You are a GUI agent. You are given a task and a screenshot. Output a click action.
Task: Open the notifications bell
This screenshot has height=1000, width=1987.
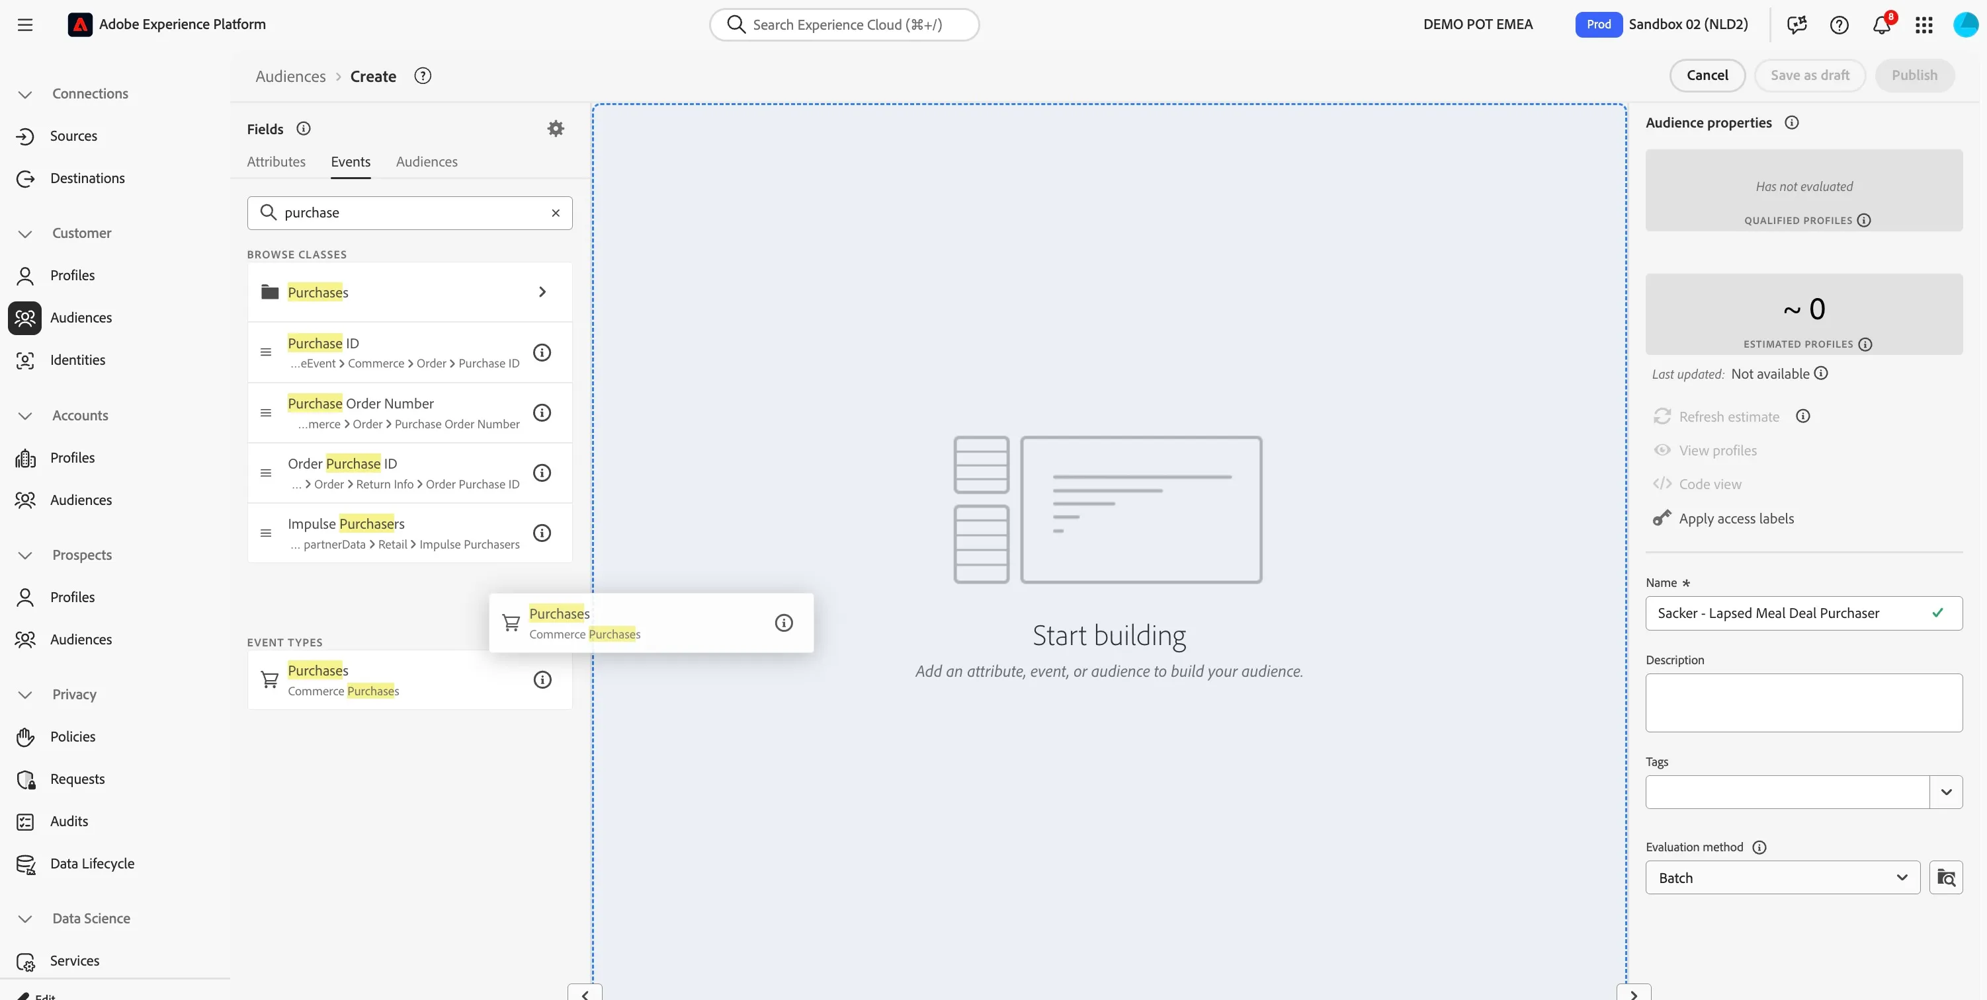[1881, 24]
